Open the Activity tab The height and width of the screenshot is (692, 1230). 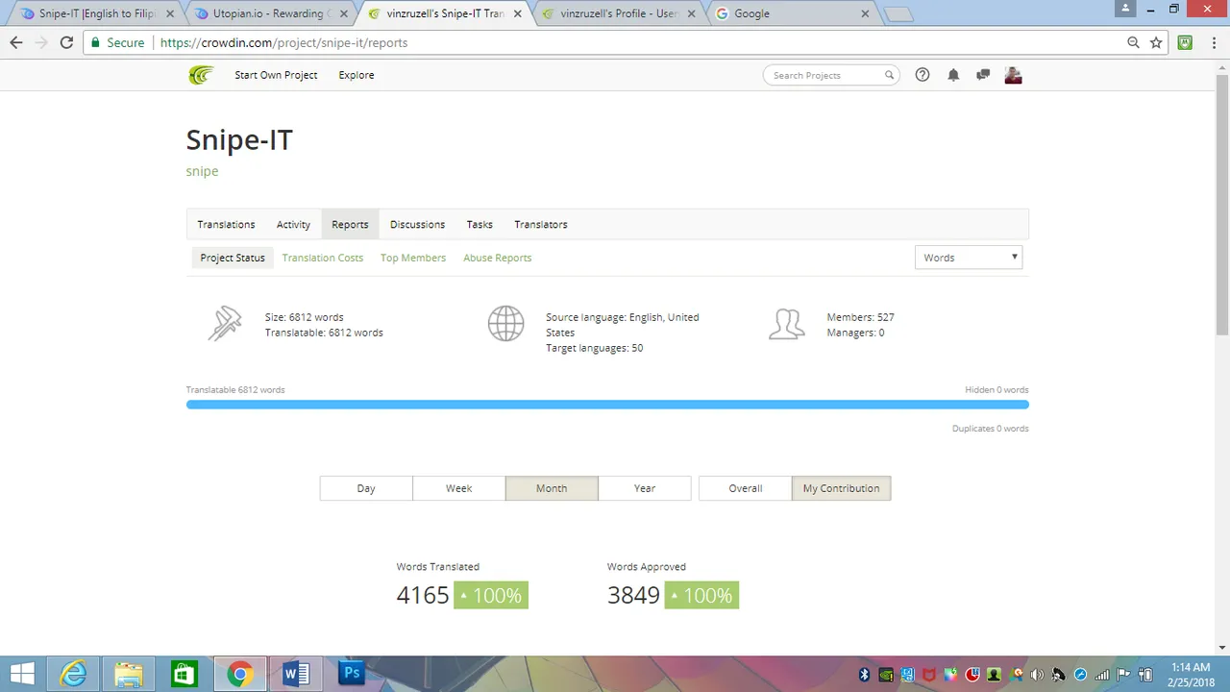point(293,224)
